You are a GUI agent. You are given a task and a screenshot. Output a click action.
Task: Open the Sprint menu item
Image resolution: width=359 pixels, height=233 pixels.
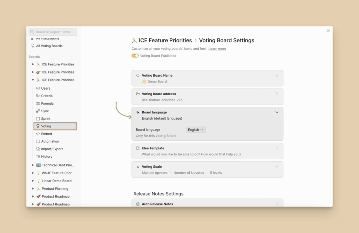coord(46,119)
